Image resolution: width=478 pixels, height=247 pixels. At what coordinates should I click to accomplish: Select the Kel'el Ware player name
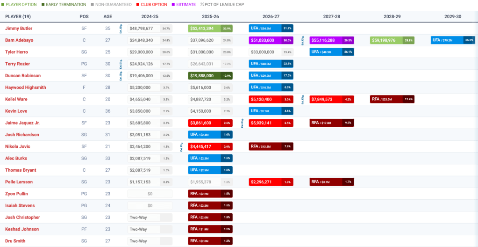(17, 99)
